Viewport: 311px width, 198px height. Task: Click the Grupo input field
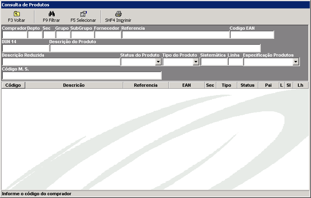[63, 35]
